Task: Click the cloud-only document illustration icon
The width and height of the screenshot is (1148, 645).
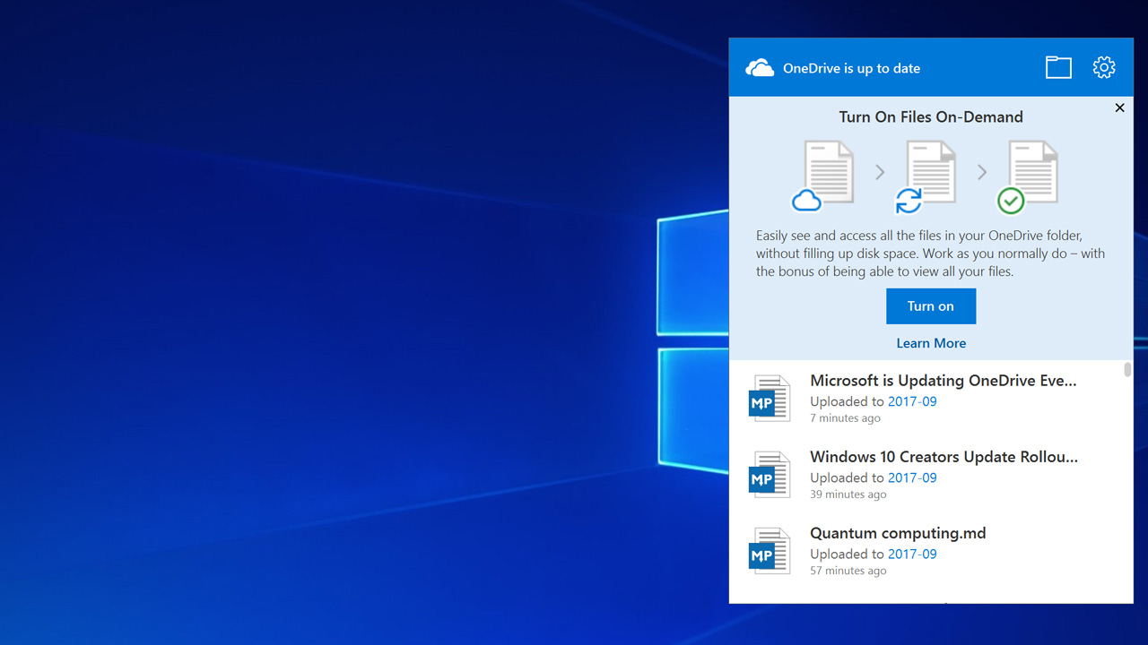Action: pyautogui.click(x=822, y=176)
